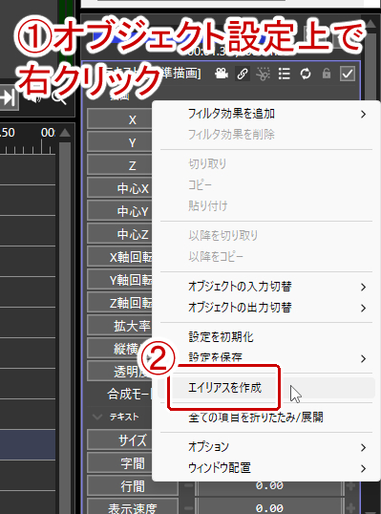The height and width of the screenshot is (514, 381).
Task: Click the 拡大率 parameter button
Action: pos(120,326)
